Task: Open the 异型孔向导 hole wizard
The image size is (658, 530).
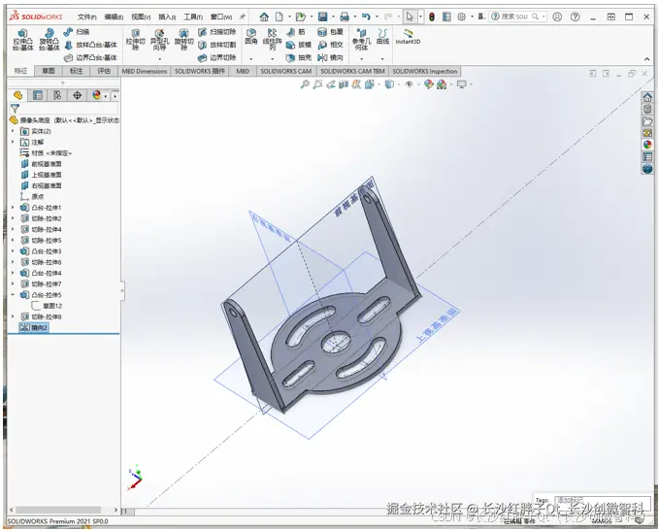Action: pyautogui.click(x=159, y=40)
